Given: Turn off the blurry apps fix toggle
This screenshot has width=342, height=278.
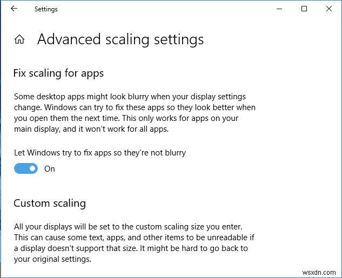Looking at the screenshot, I should 26,168.
